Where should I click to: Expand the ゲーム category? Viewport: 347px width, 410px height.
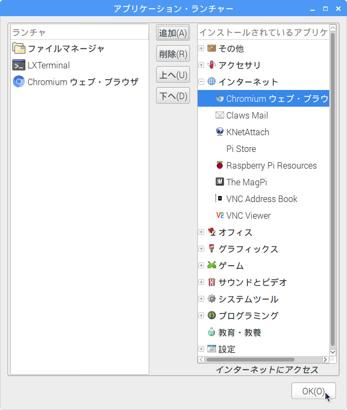coord(201,266)
